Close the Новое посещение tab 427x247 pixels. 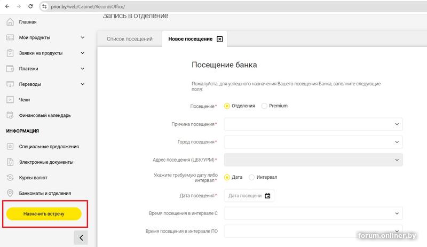(x=219, y=39)
